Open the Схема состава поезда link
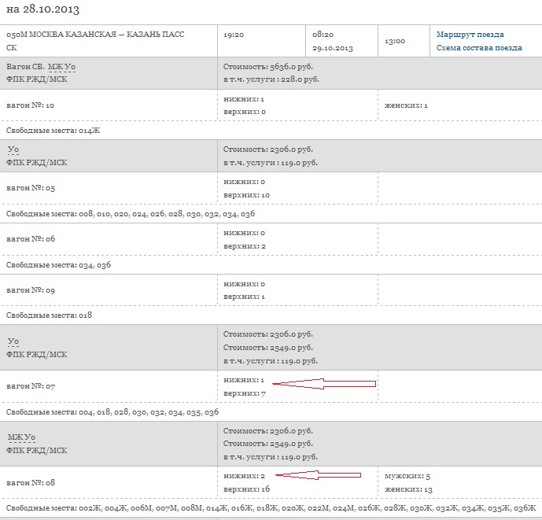 pos(479,48)
